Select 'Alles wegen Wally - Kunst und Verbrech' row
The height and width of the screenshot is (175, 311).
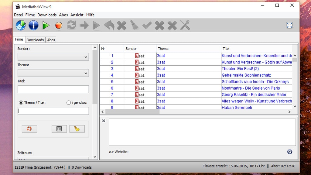(x=196, y=101)
